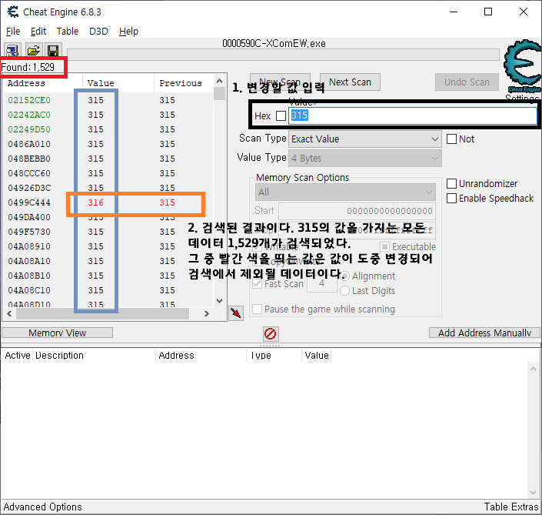Open the Table menu
The image size is (542, 515).
68,32
